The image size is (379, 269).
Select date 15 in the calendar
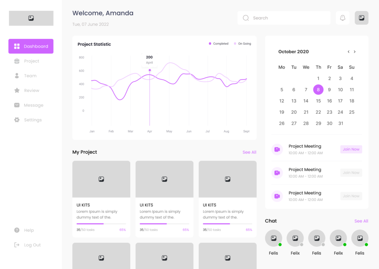pos(318,101)
